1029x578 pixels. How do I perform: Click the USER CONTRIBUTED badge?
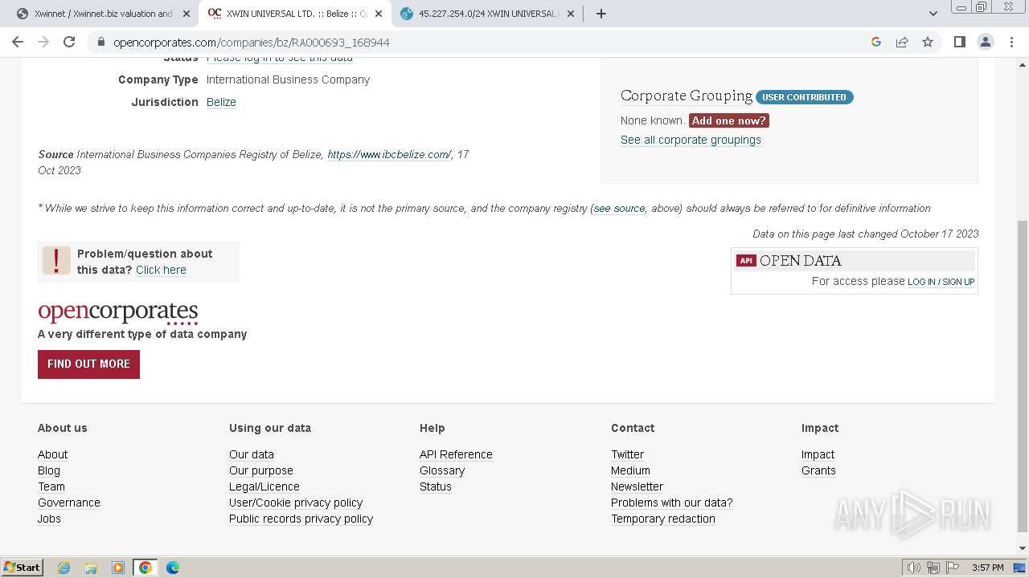click(x=804, y=97)
